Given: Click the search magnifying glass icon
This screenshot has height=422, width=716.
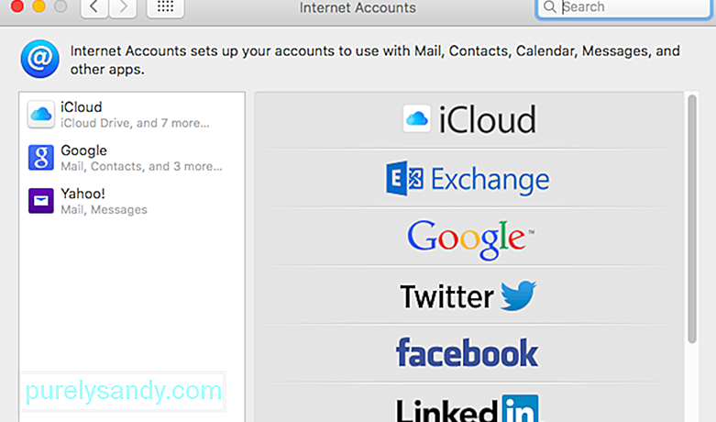Looking at the screenshot, I should click(x=550, y=6).
